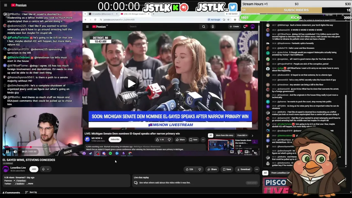
Task: Select the LIVE Michigan Senate browser tab
Action: click(135, 14)
